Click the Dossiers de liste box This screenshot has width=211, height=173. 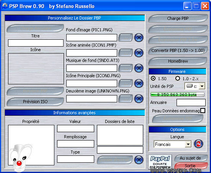coord(120,135)
